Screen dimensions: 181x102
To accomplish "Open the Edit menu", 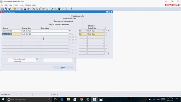I will click(x=6, y=5).
